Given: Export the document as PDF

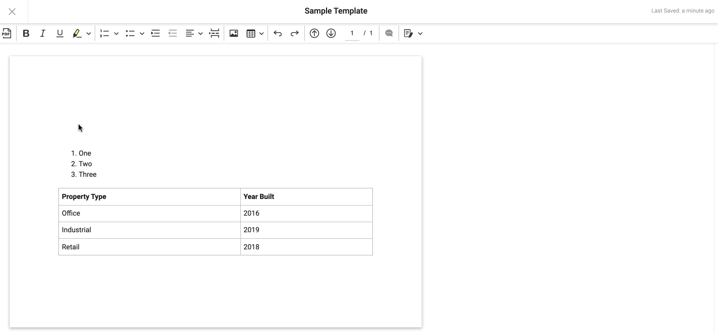Looking at the screenshot, I should point(7,33).
